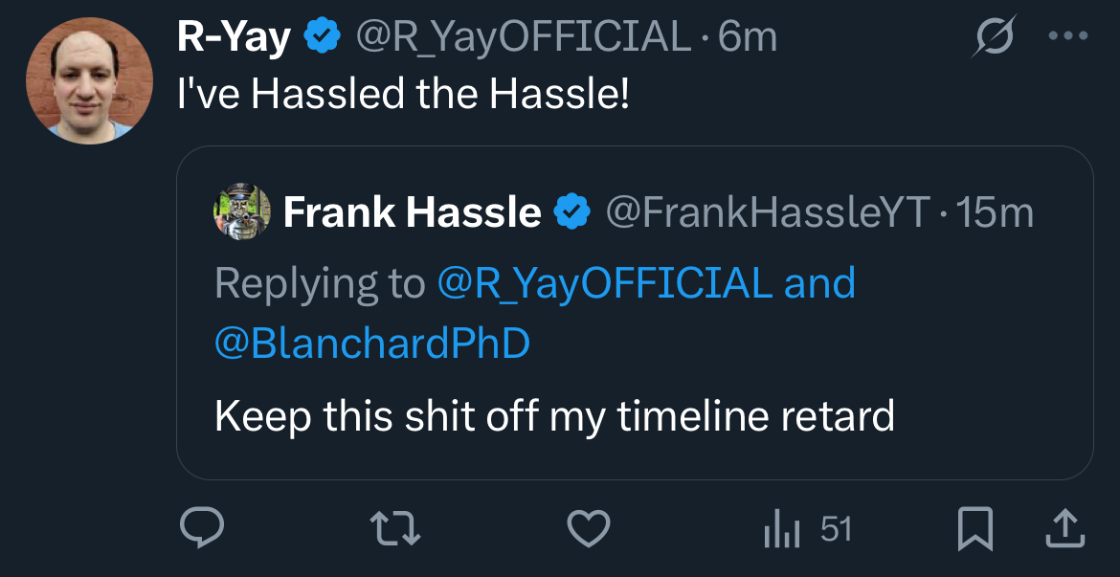The height and width of the screenshot is (577, 1120).
Task: Bookmark this post
Action: (x=974, y=529)
